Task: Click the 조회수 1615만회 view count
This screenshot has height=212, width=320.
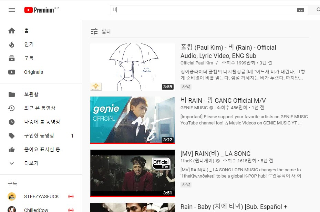Action: 239,161
